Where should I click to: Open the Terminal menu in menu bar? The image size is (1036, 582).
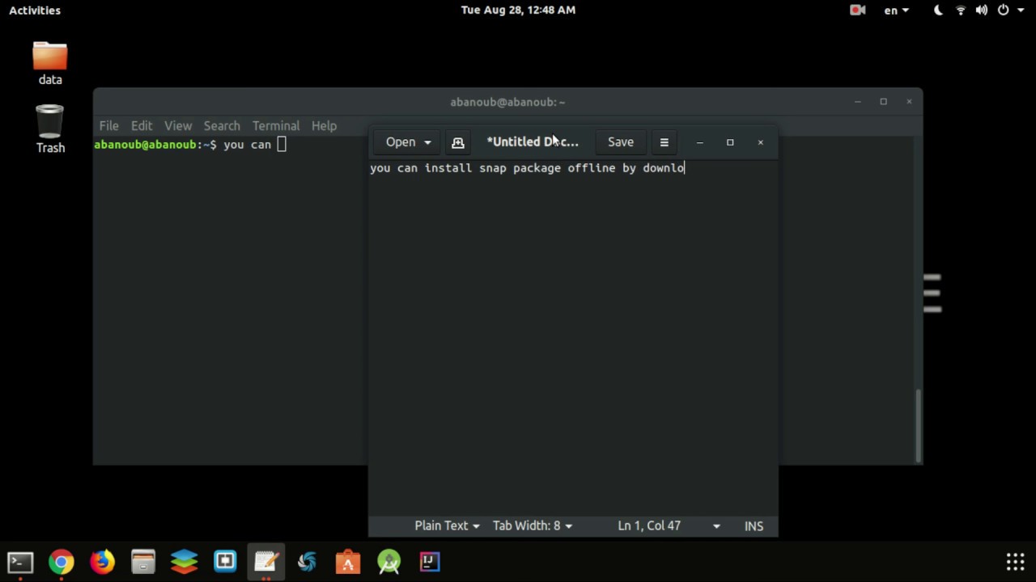pos(276,126)
